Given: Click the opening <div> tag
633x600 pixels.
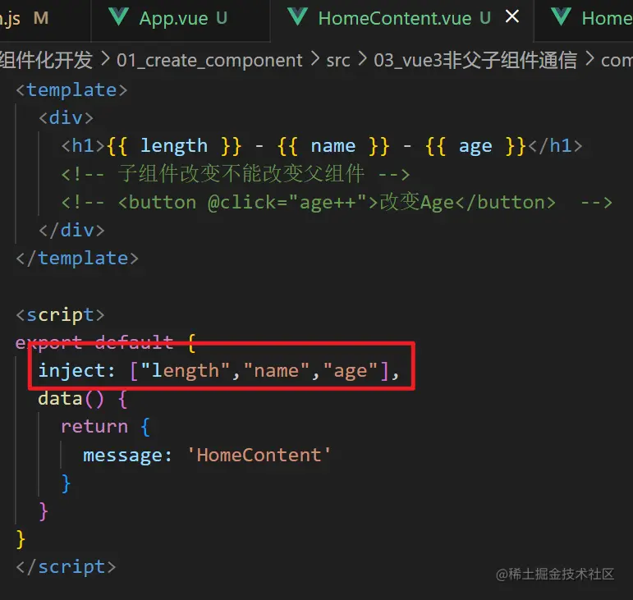Looking at the screenshot, I should click(67, 118).
